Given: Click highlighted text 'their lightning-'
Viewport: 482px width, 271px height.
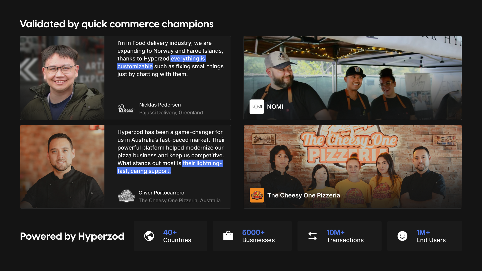Looking at the screenshot, I should pyautogui.click(x=202, y=163).
